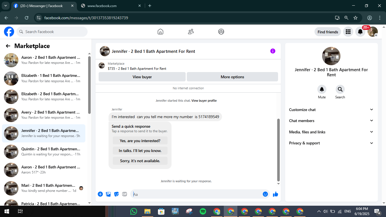This screenshot has width=386, height=217.
Task: Show hidden system tray icons
Action: pos(319,211)
